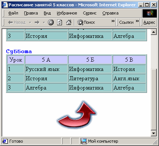Click the Ссылки toolbar label
159x146 pixels.
click(x=126, y=22)
